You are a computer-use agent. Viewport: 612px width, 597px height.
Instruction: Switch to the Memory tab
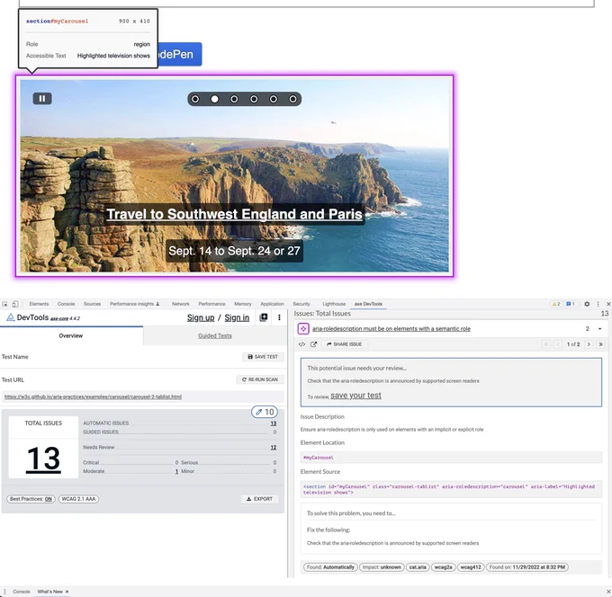coord(243,304)
